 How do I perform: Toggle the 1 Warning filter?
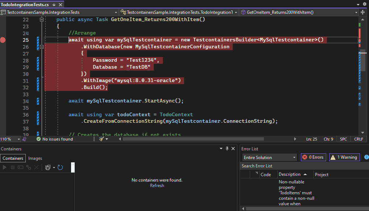click(x=344, y=157)
